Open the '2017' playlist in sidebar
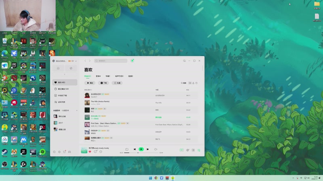323x181 pixels. pyautogui.click(x=65, y=123)
